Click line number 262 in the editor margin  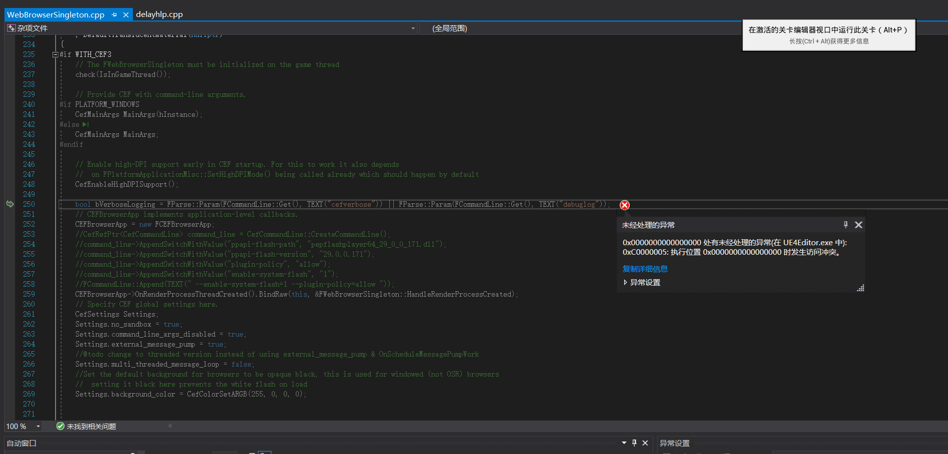point(29,324)
